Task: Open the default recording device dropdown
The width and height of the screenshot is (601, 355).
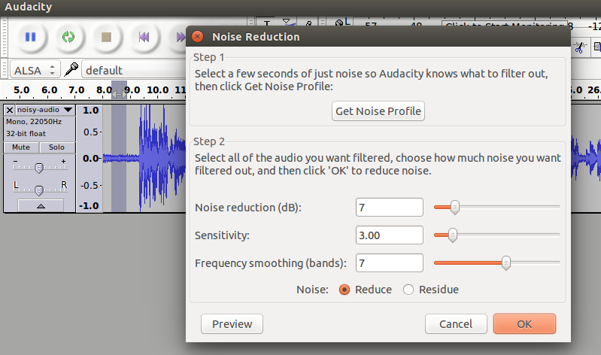Action: 134,70
